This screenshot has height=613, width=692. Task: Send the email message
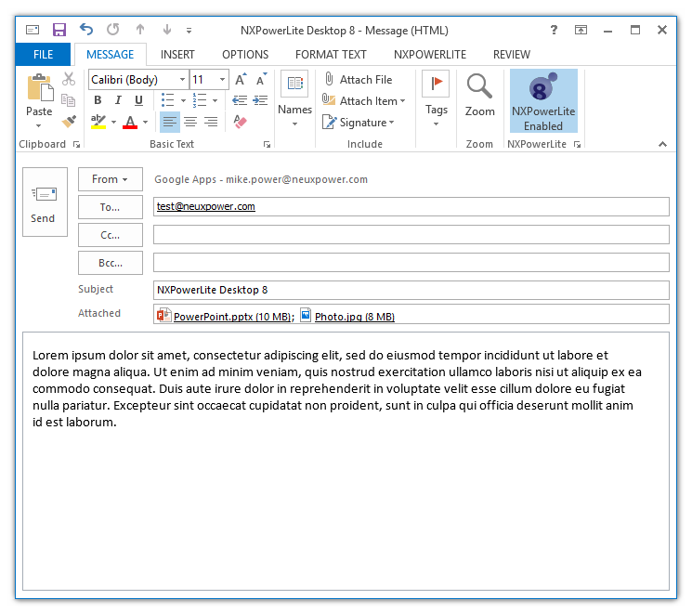coord(45,202)
